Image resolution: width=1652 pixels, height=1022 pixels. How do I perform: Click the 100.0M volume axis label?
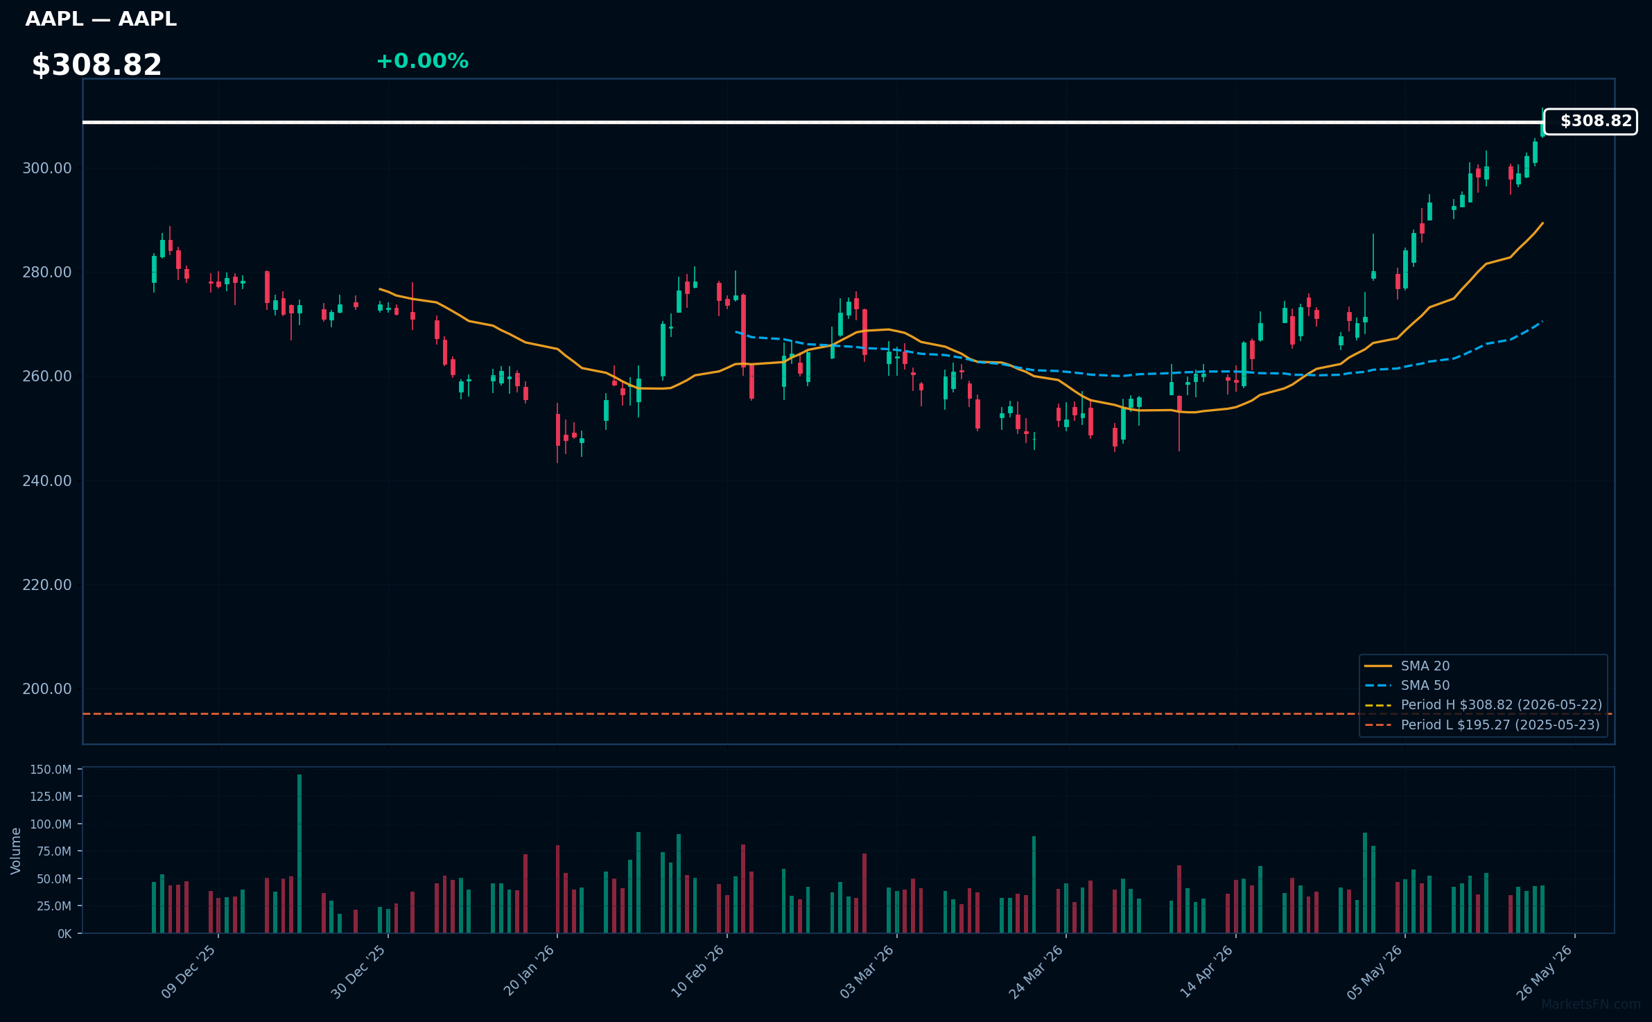click(x=51, y=824)
